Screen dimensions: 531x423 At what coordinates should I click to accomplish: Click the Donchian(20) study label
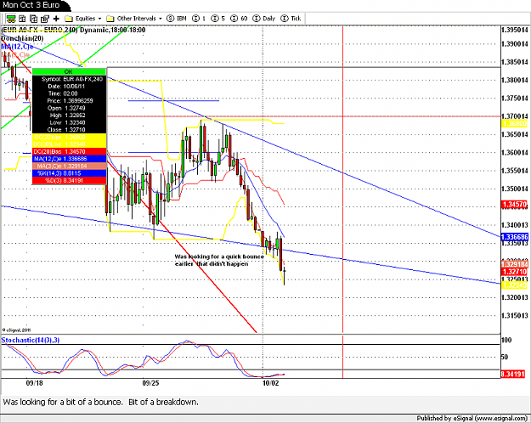point(22,38)
